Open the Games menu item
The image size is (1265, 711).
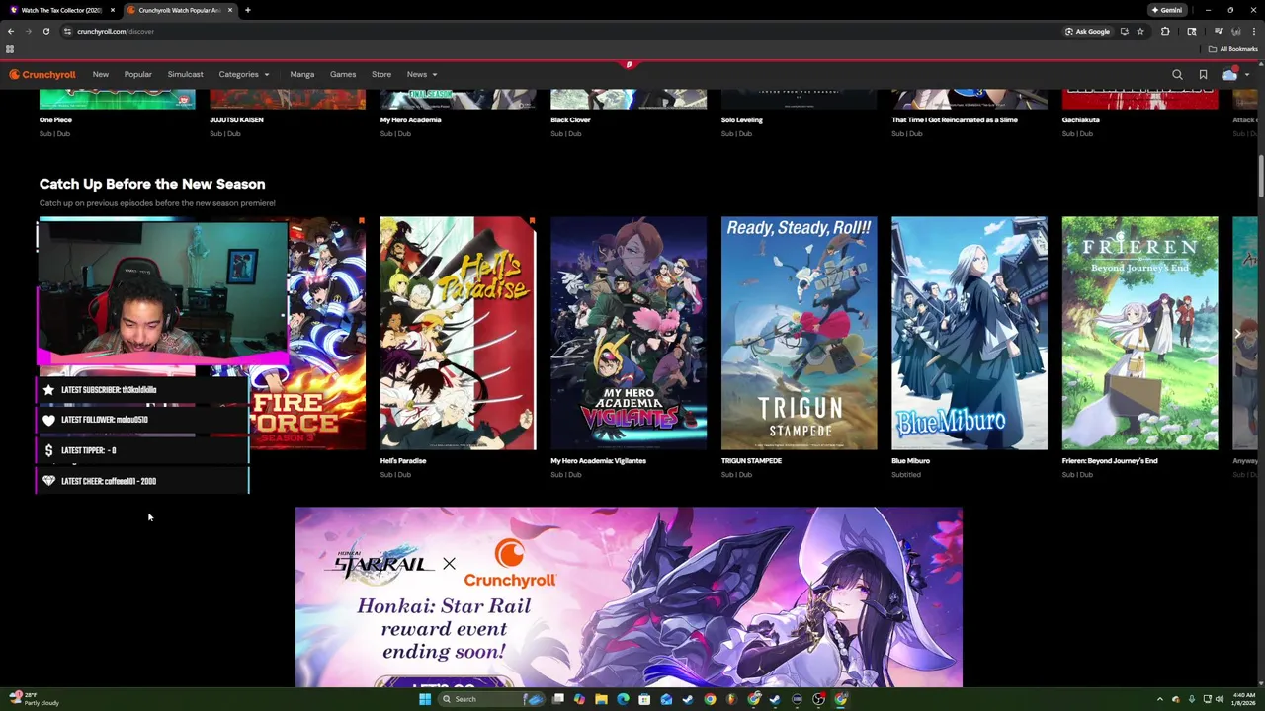pos(343,74)
